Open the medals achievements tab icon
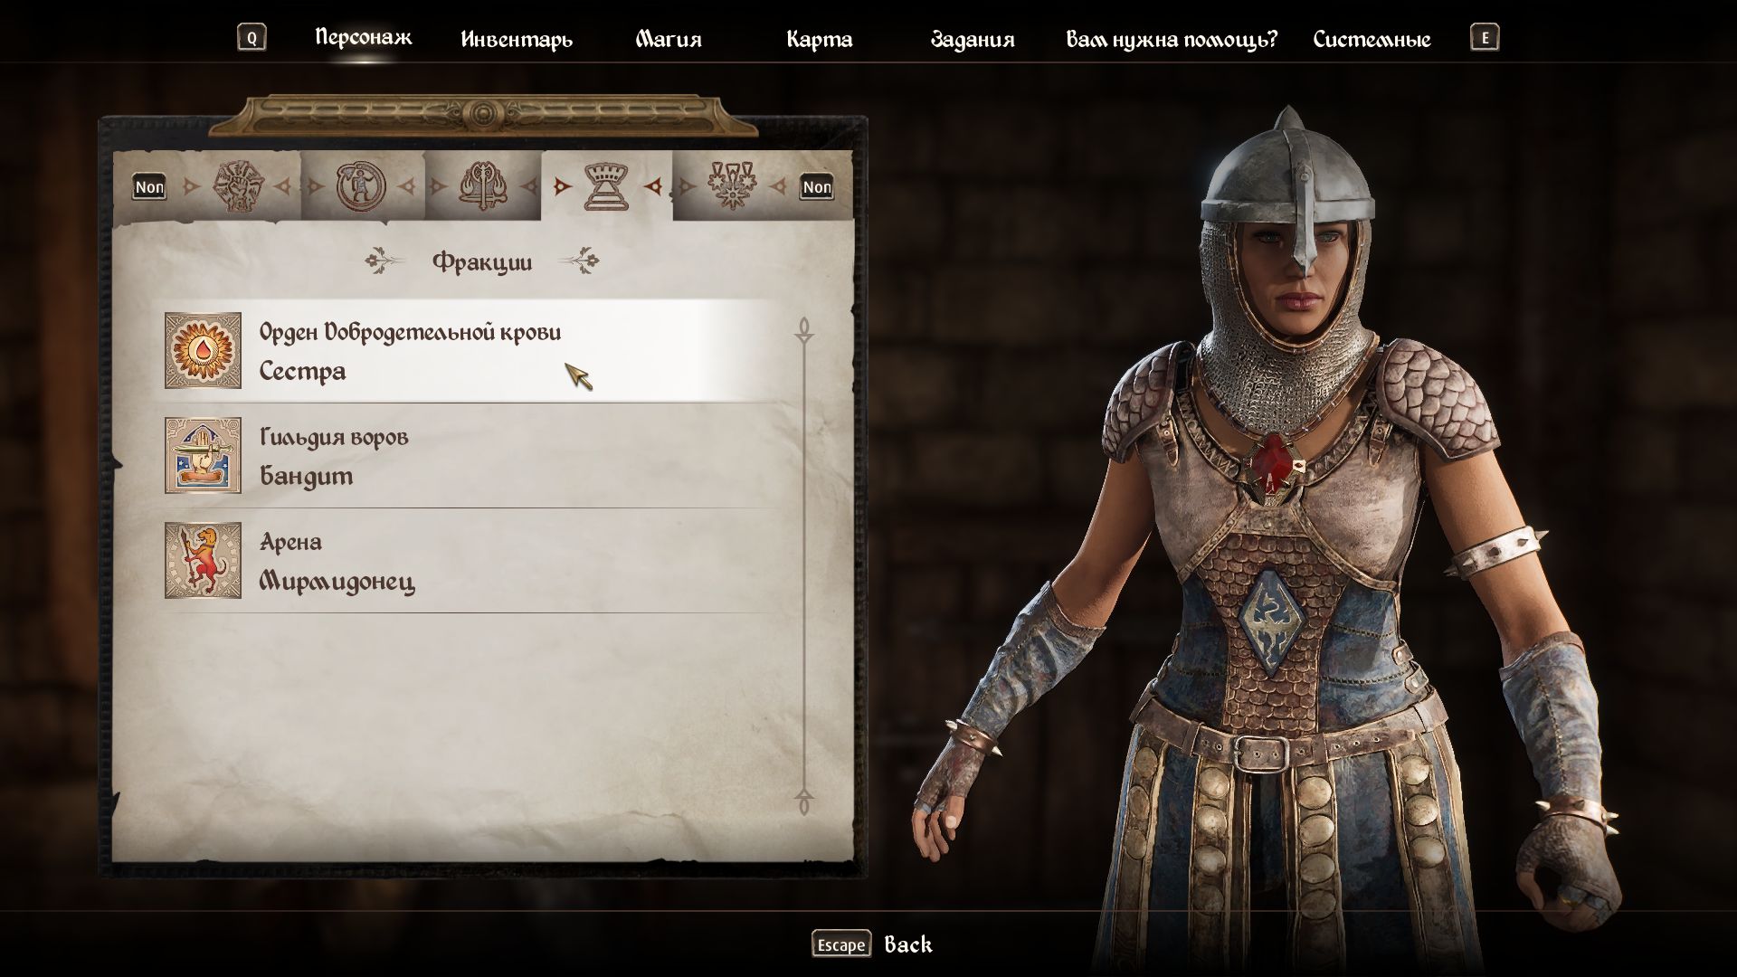Screen dimensions: 1737x977 731,186
